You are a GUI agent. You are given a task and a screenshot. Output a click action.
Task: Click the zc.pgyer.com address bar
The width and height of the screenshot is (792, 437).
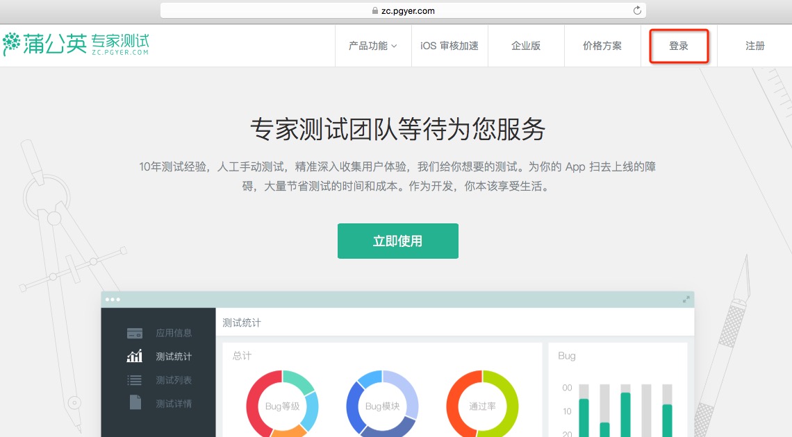[x=403, y=10]
